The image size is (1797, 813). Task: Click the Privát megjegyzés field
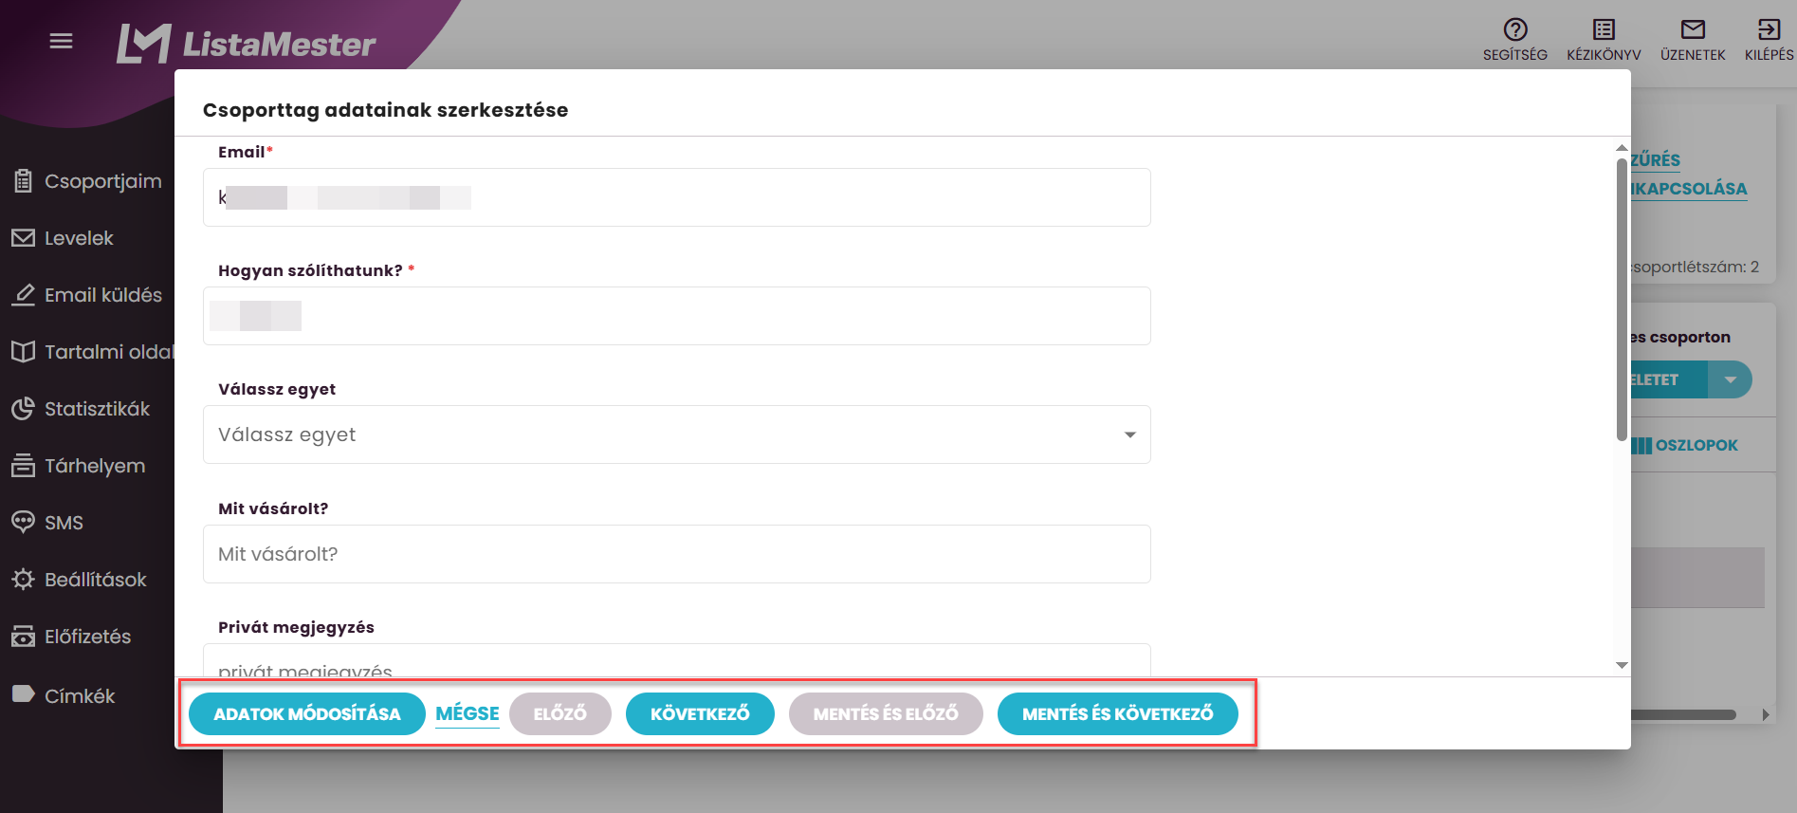click(677, 660)
